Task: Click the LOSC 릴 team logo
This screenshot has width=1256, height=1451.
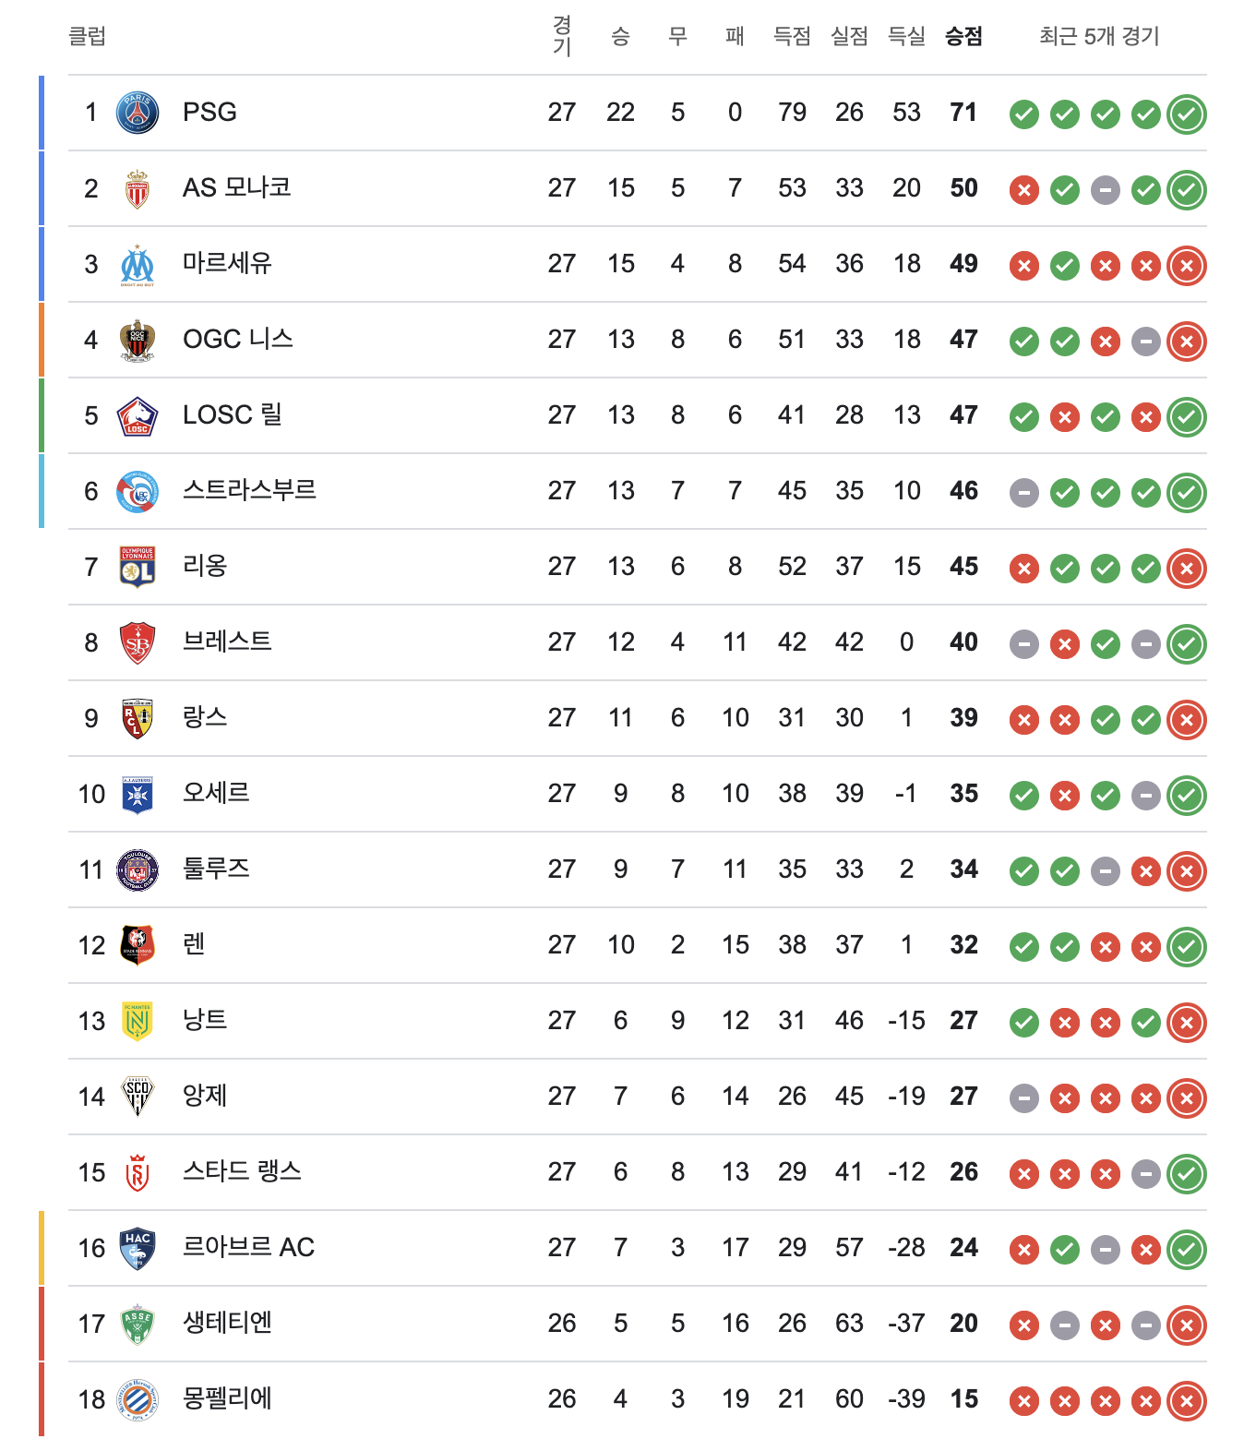Action: (x=138, y=415)
